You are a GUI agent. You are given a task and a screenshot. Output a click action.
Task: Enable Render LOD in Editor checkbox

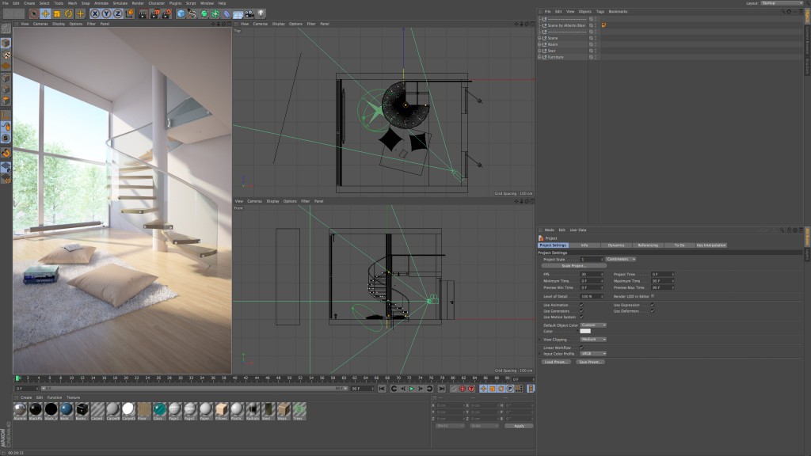653,296
